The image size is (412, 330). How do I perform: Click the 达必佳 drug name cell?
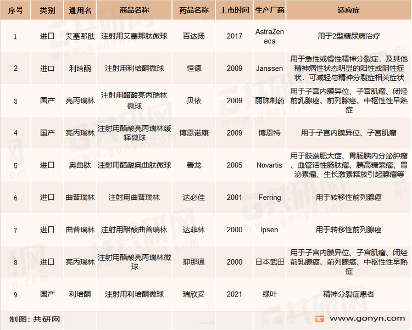click(194, 197)
